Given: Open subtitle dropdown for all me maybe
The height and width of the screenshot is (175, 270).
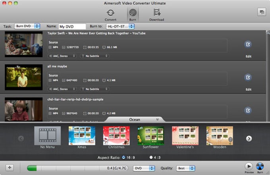Looking at the screenshot, I should click(94, 89).
